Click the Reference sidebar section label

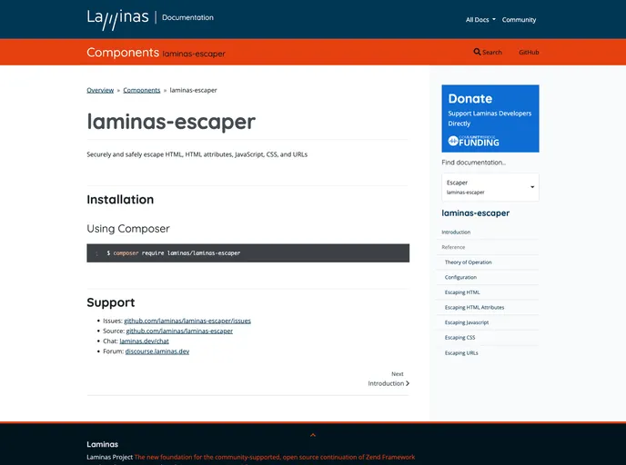point(453,247)
